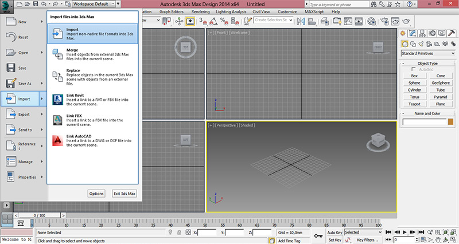Click the time slider 0 / 100 handle

[x=40, y=215]
